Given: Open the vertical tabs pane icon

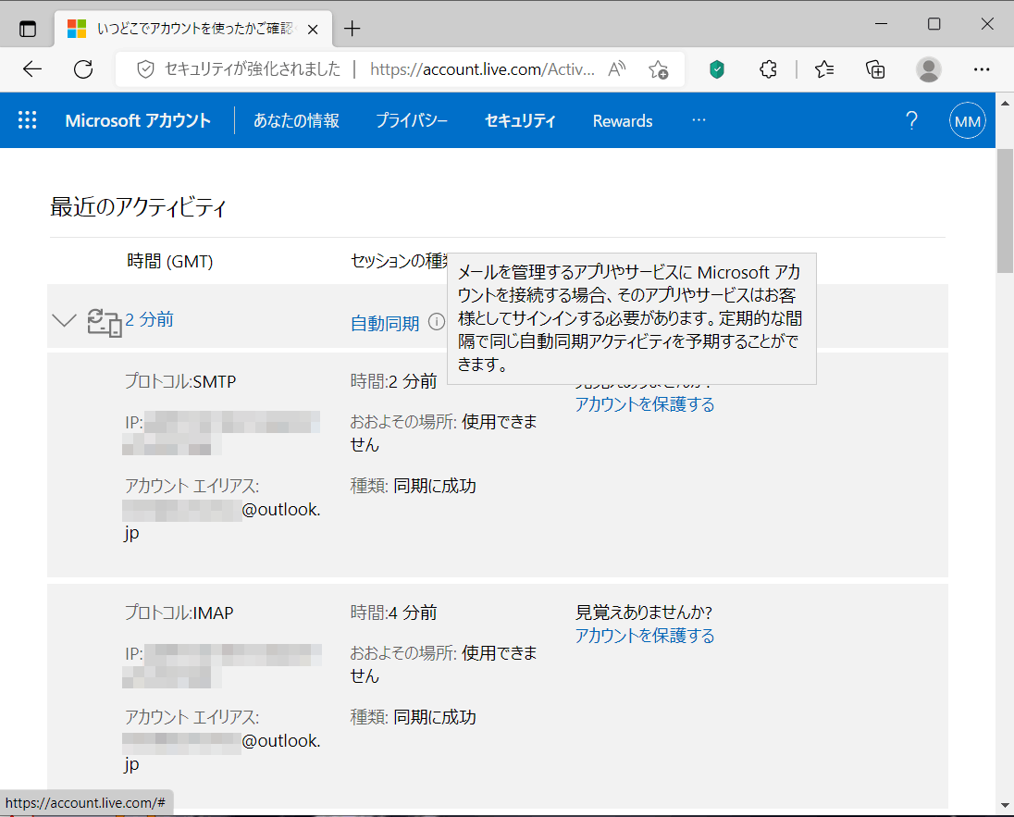Looking at the screenshot, I should coord(28,29).
